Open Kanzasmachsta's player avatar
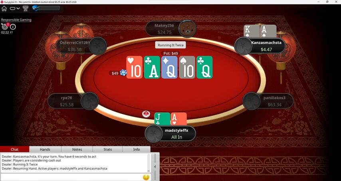 point(243,46)
